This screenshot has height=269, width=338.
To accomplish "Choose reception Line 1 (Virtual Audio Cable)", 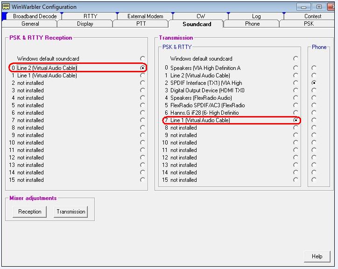I will (x=142, y=76).
